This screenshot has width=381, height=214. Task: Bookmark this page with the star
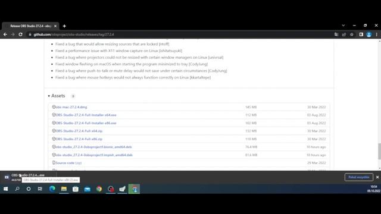[352, 34]
